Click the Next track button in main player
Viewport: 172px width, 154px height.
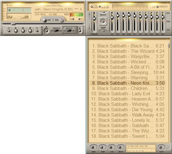click(x=37, y=31)
